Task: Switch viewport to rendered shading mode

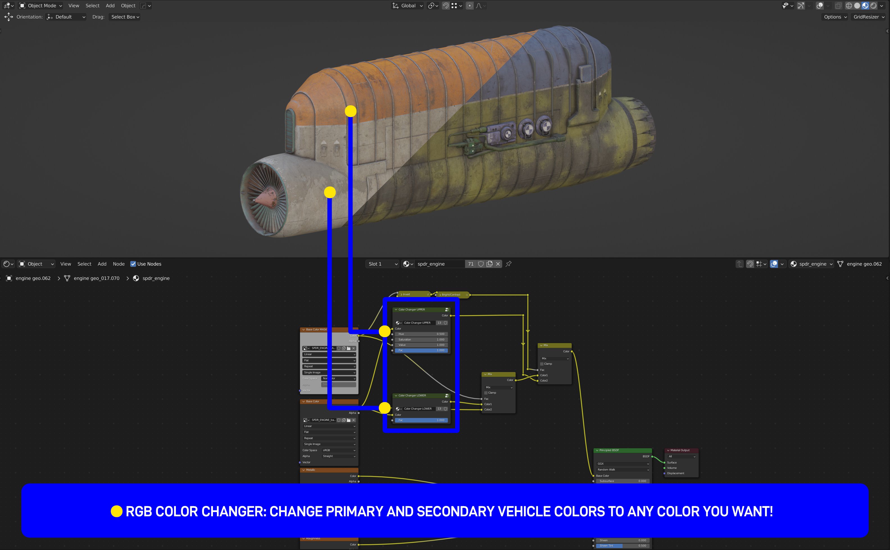Action: [873, 5]
